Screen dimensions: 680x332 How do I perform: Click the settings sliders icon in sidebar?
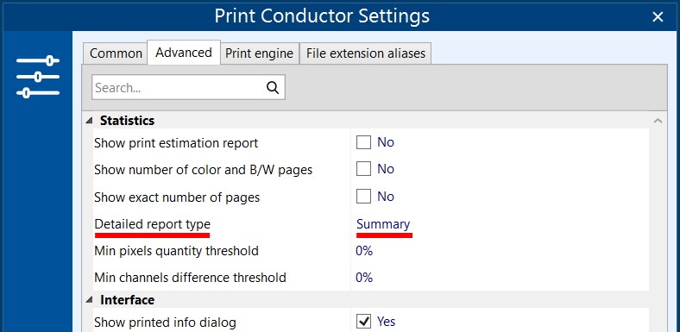click(x=38, y=77)
